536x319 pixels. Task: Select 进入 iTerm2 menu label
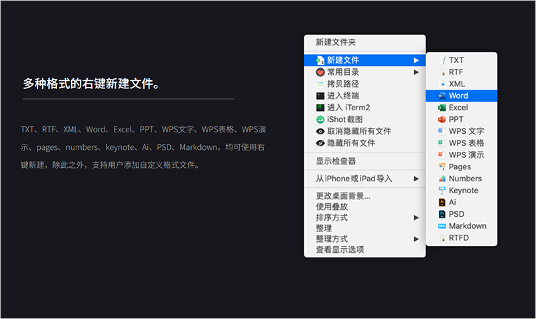pyautogui.click(x=348, y=108)
